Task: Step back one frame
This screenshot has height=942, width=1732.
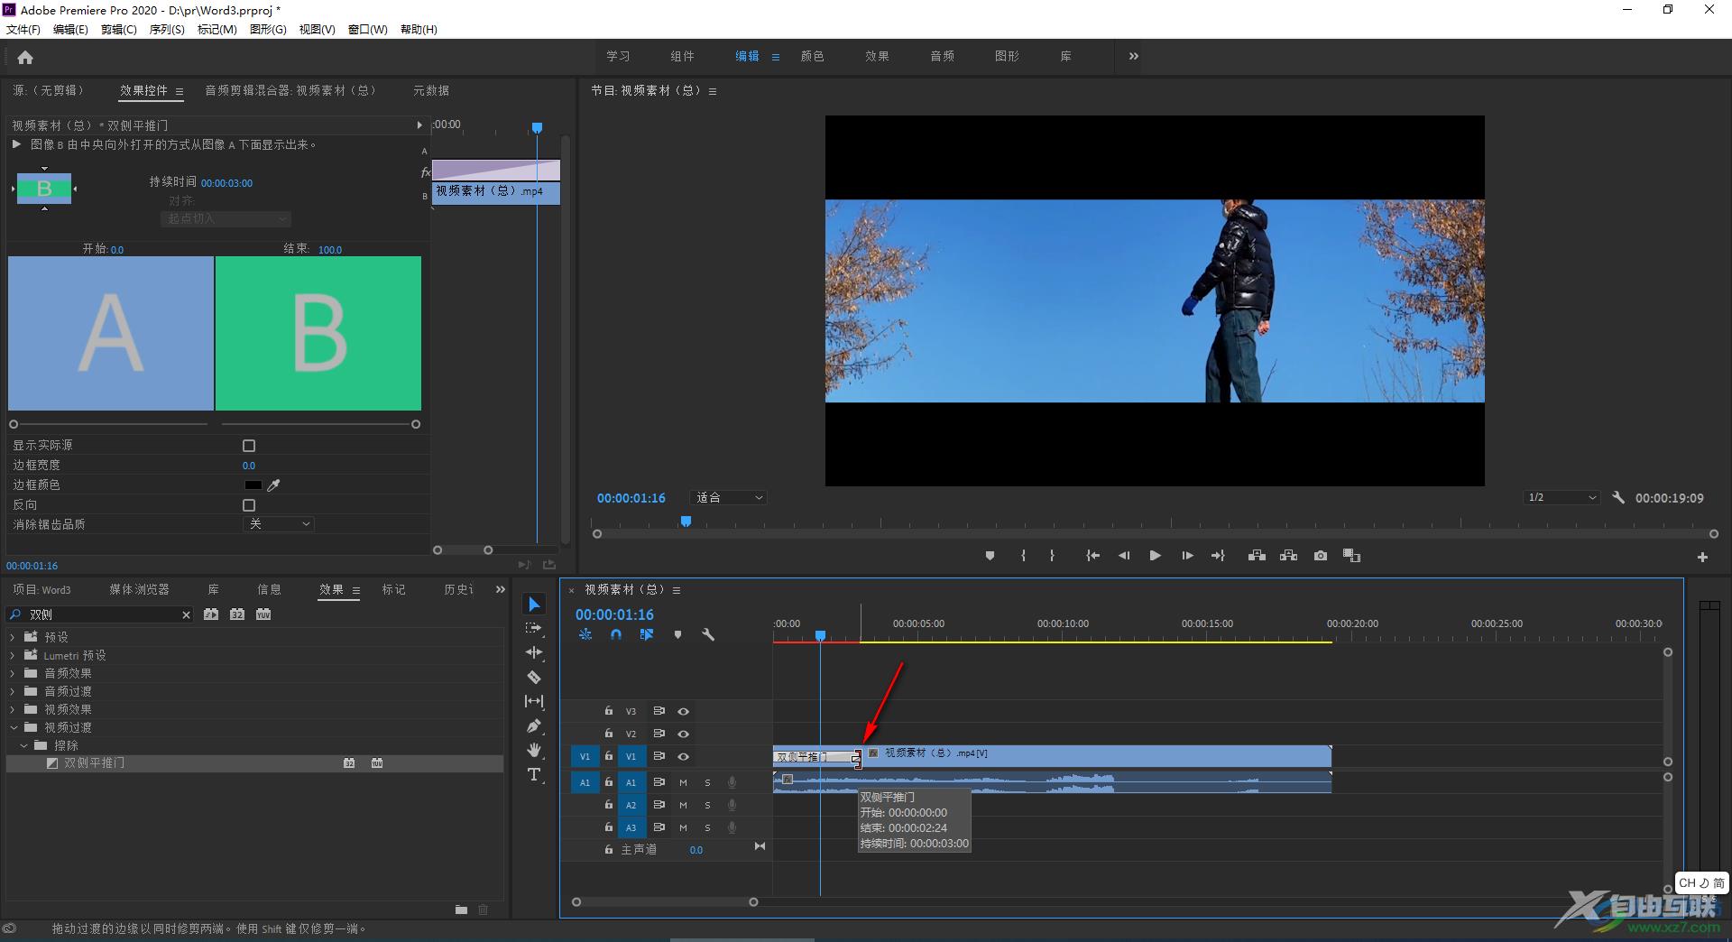Action: pos(1124,556)
